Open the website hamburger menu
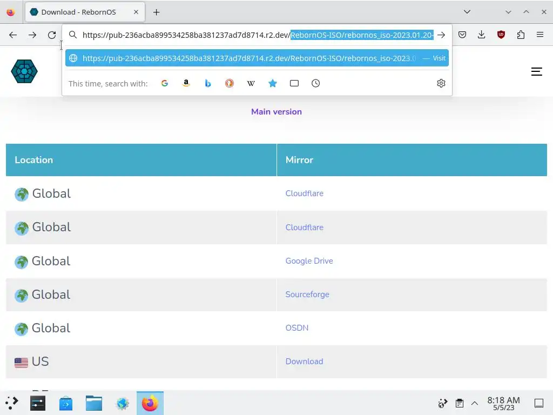This screenshot has height=415, width=553. point(537,72)
